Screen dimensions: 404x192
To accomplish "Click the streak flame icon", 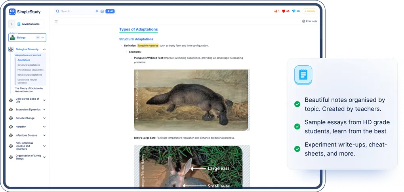I will [276, 11].
